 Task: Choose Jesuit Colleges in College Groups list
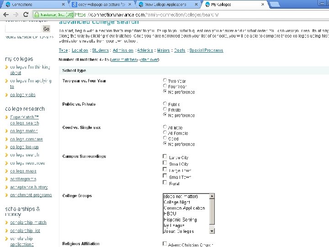click(x=186, y=231)
